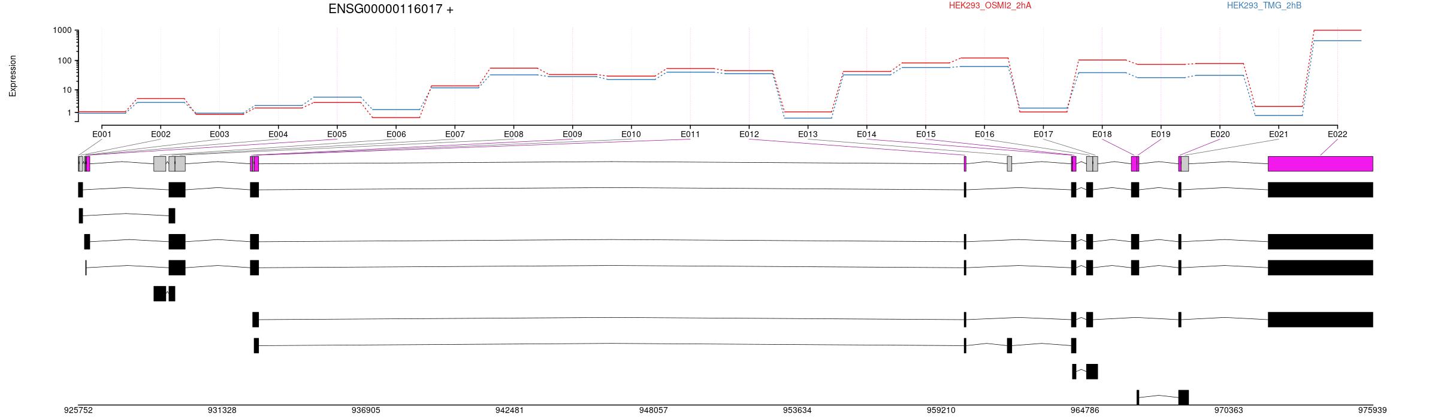Click the blue E022 expression line segment
1438x419 pixels.
pos(1337,41)
